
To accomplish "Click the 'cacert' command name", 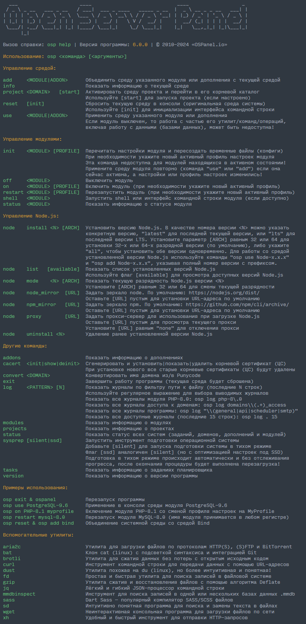I will pyautogui.click(x=12, y=364).
